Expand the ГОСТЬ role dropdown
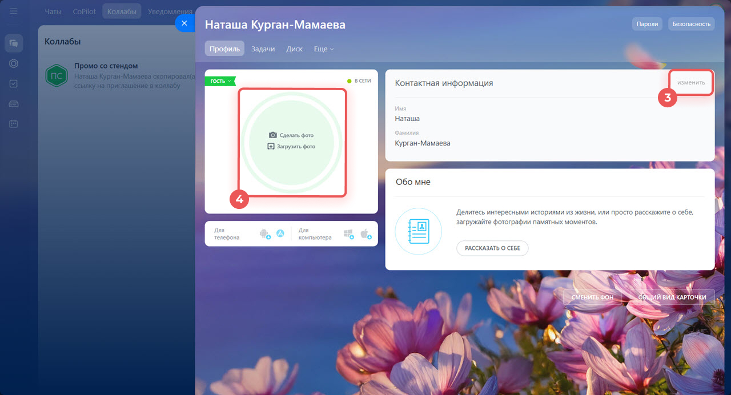Screen dimensions: 731x395 pyautogui.click(x=220, y=81)
